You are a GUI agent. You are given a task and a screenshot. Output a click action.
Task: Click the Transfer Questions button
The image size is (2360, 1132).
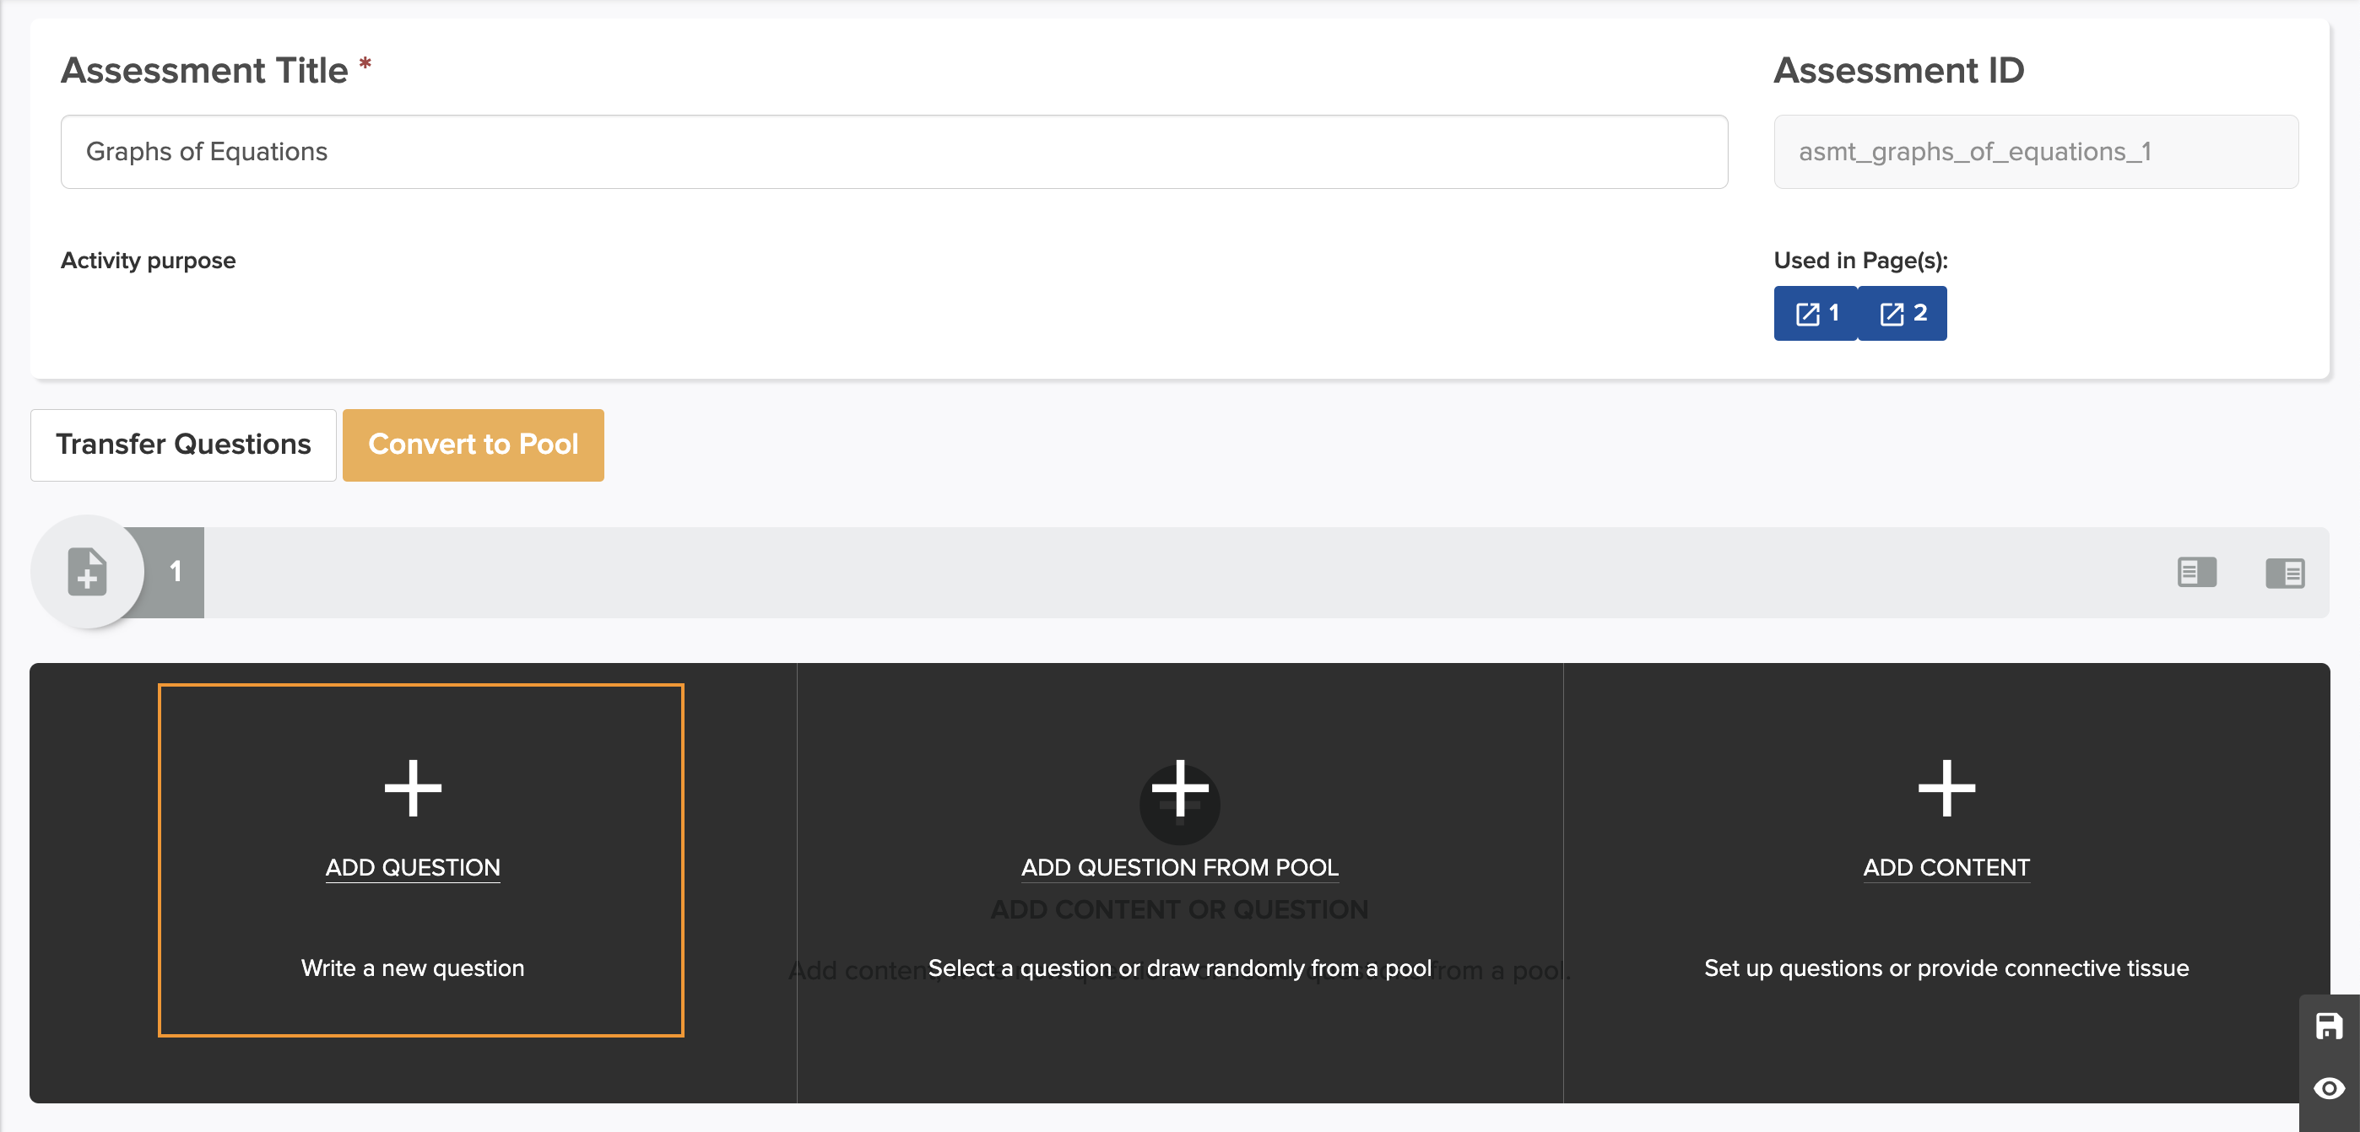pos(183,445)
